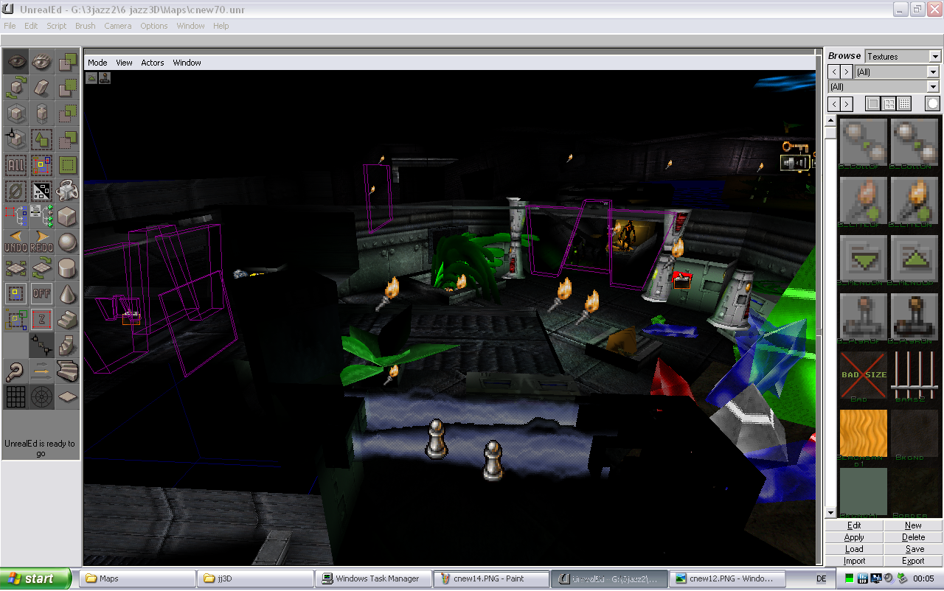Image resolution: width=944 pixels, height=591 pixels.
Task: Select the B_MenuDn down-arrow texture
Action: coord(864,259)
